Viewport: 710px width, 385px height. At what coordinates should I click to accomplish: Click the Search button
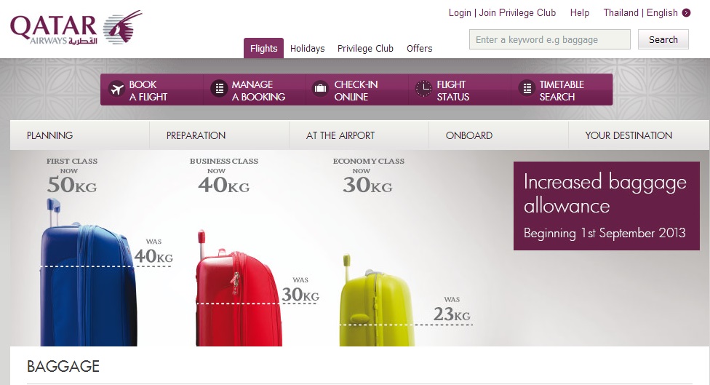coord(663,39)
